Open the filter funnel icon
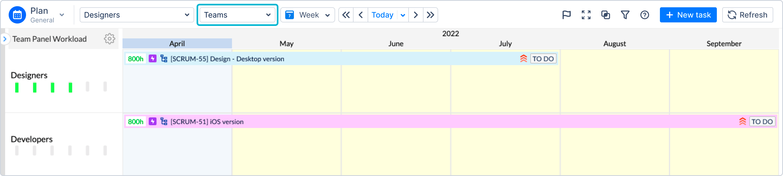The height and width of the screenshot is (176, 783). (625, 15)
